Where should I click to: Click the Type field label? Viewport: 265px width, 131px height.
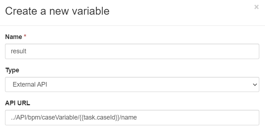click(12, 70)
